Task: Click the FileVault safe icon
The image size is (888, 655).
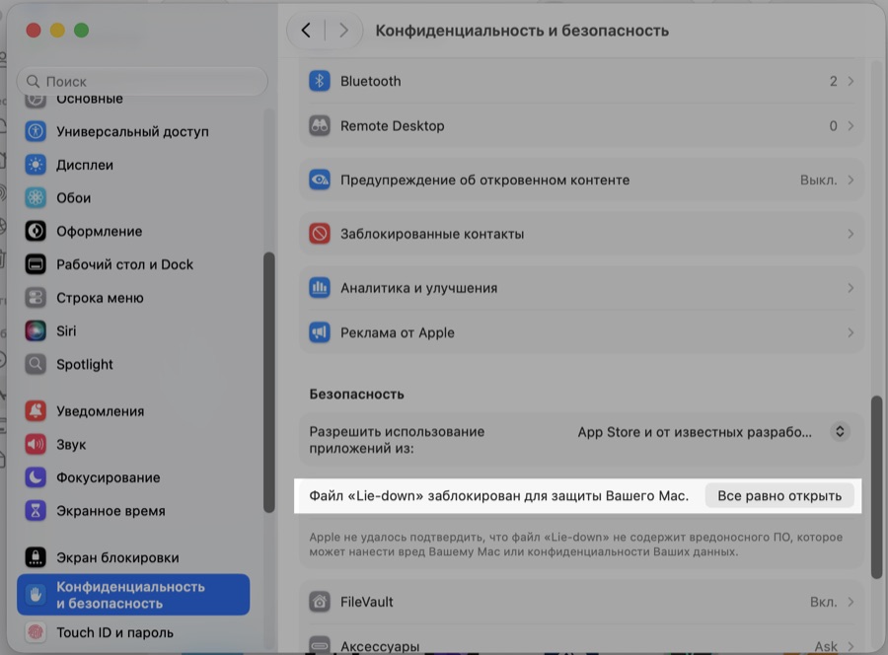Action: (x=320, y=602)
